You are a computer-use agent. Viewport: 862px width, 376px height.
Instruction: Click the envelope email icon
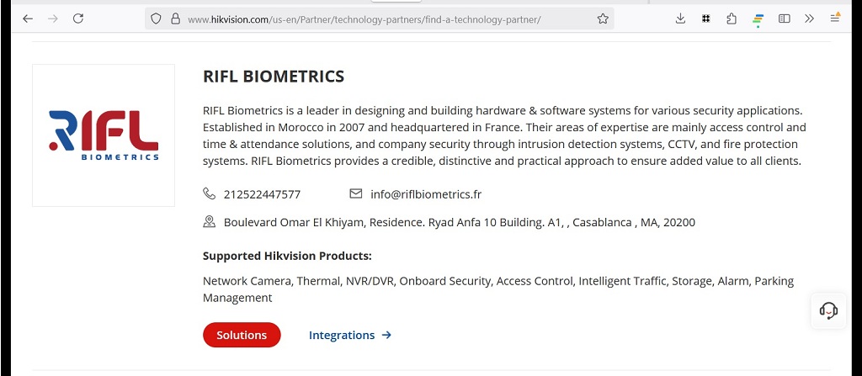click(x=356, y=193)
